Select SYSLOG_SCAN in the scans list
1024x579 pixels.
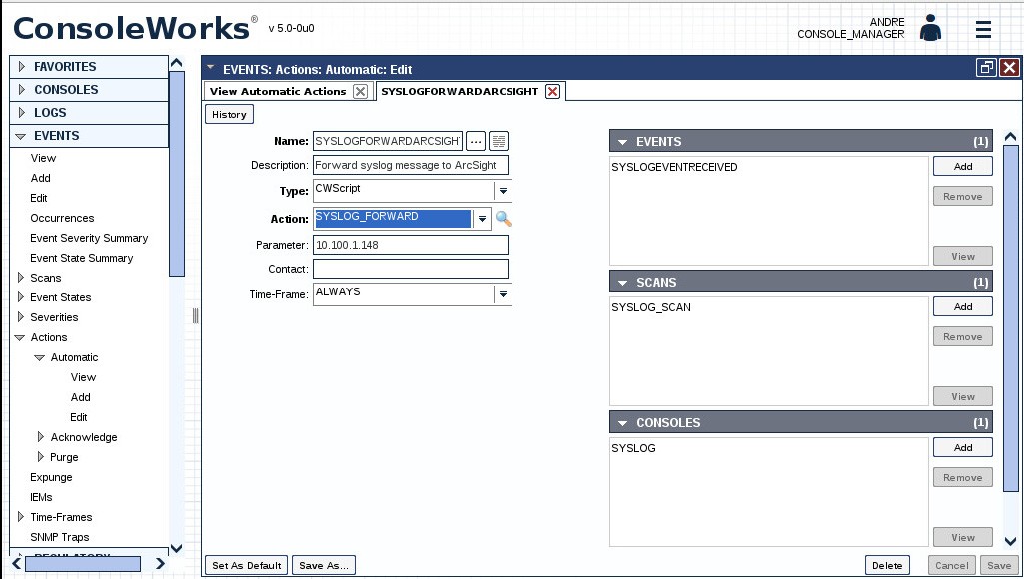coord(651,307)
